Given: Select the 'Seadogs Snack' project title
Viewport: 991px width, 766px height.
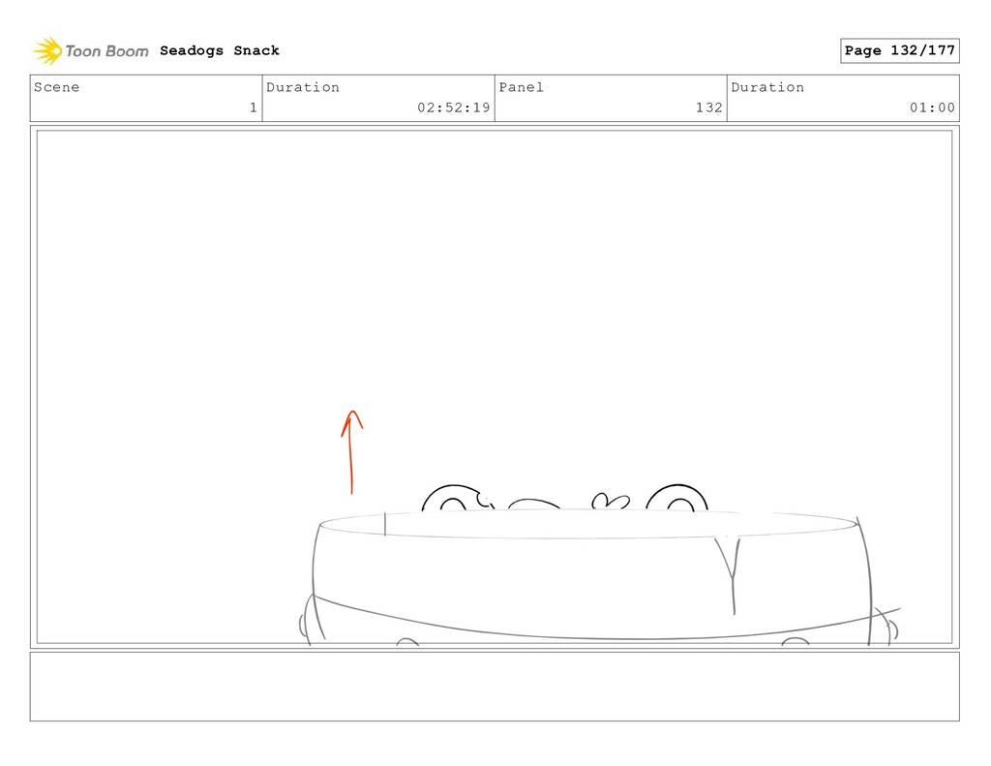Looking at the screenshot, I should pyautogui.click(x=220, y=50).
